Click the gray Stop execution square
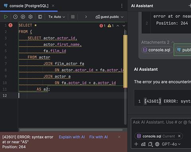The image size is (191, 152). coord(73,17)
